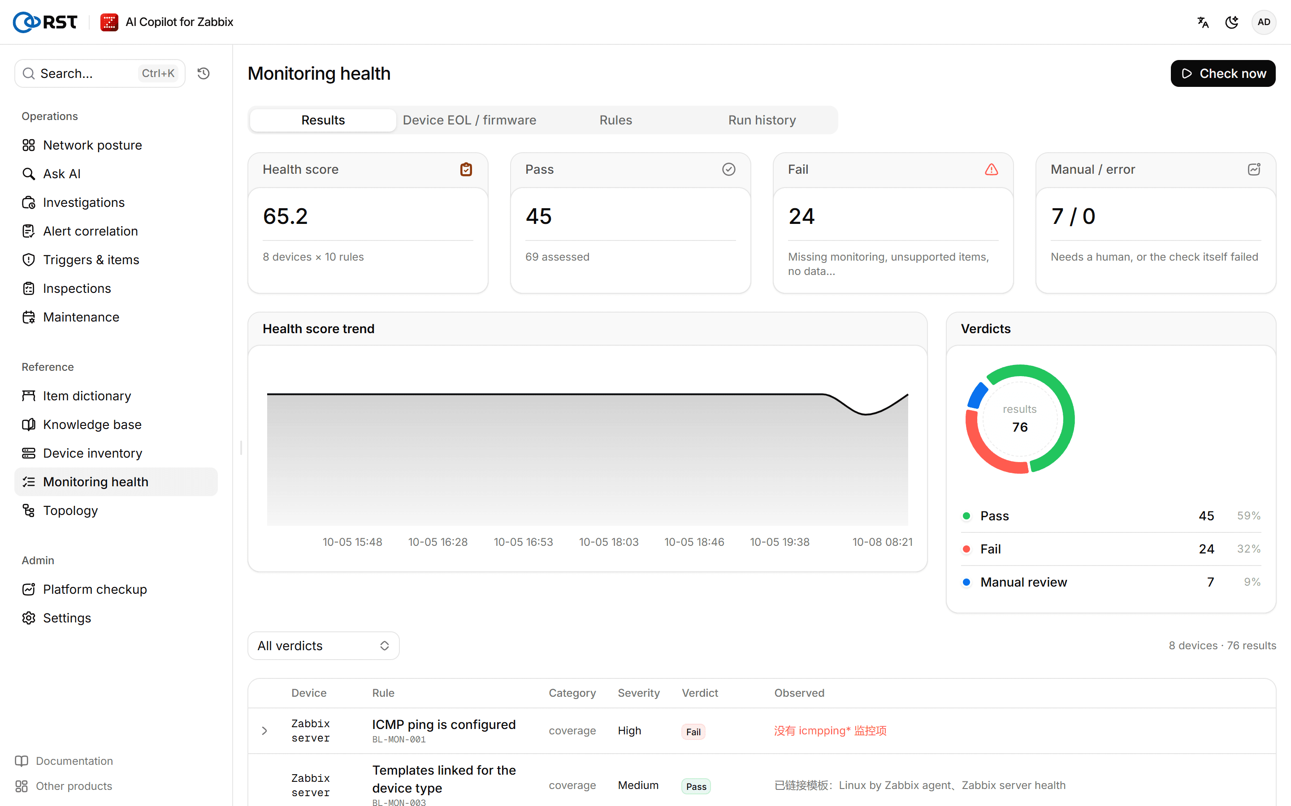Click the Verdict column header

[x=700, y=692]
